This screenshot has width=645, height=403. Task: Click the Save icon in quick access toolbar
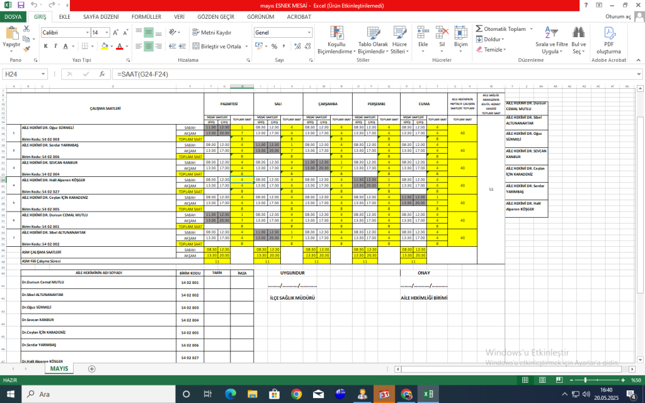pyautogui.click(x=21, y=5)
